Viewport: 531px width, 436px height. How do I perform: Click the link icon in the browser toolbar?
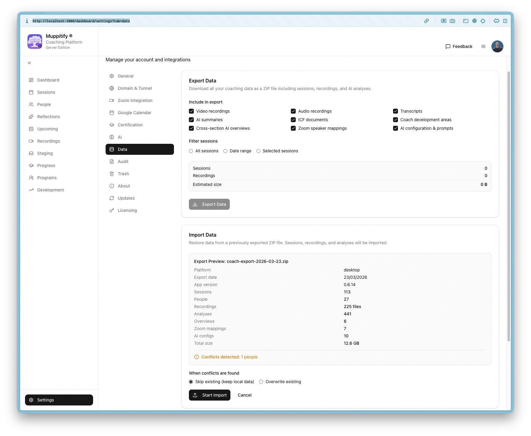click(426, 21)
